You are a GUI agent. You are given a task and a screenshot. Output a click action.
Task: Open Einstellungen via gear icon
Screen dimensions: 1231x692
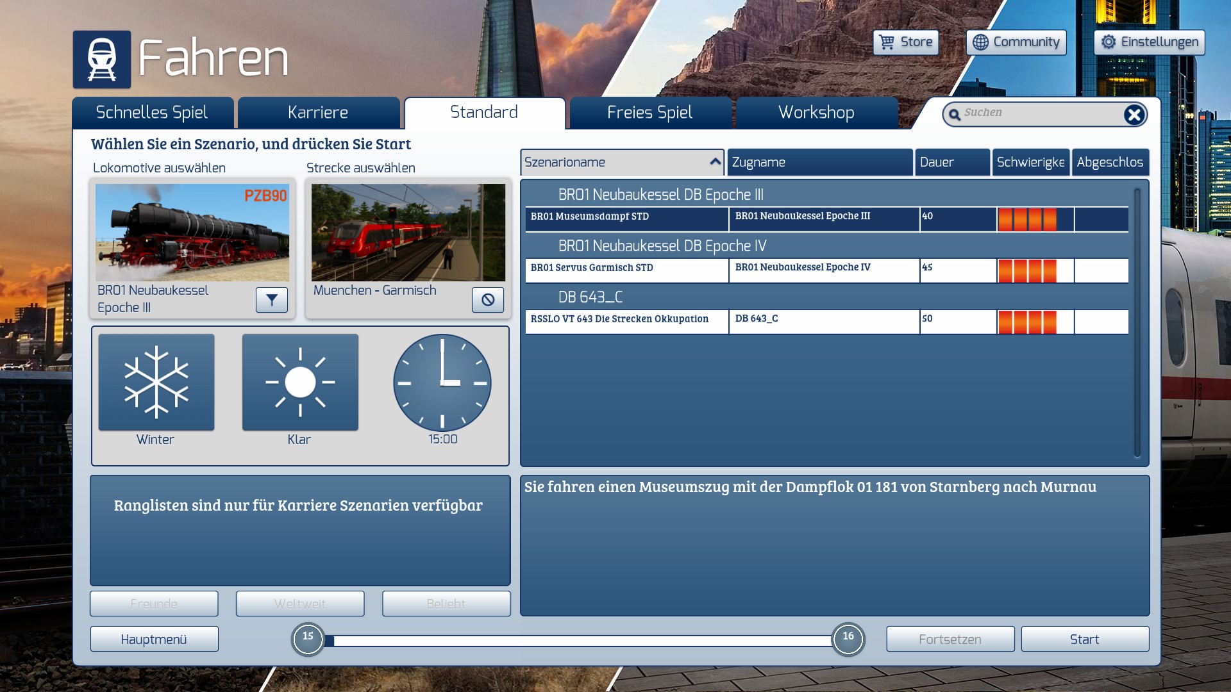[1109, 42]
